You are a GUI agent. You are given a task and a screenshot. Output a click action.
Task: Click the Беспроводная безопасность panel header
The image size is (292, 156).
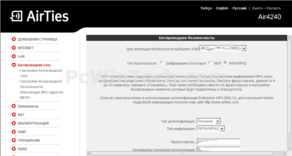[187, 38]
